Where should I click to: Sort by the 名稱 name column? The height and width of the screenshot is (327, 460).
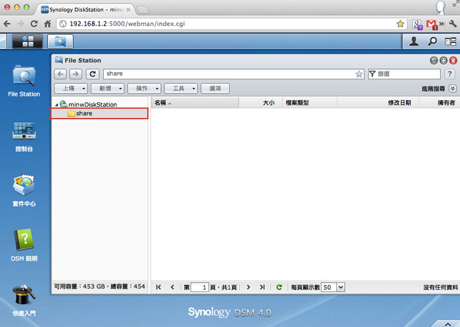(195, 103)
